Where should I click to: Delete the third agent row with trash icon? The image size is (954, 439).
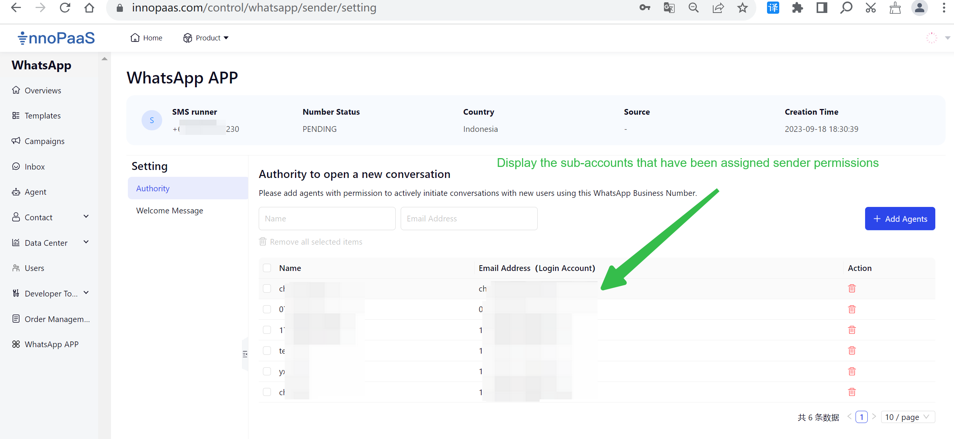[x=852, y=330]
